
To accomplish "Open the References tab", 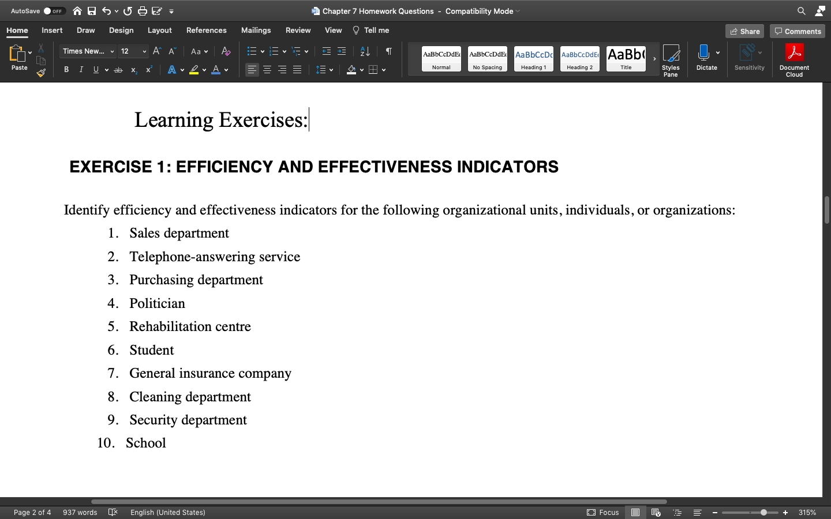I will pos(207,30).
